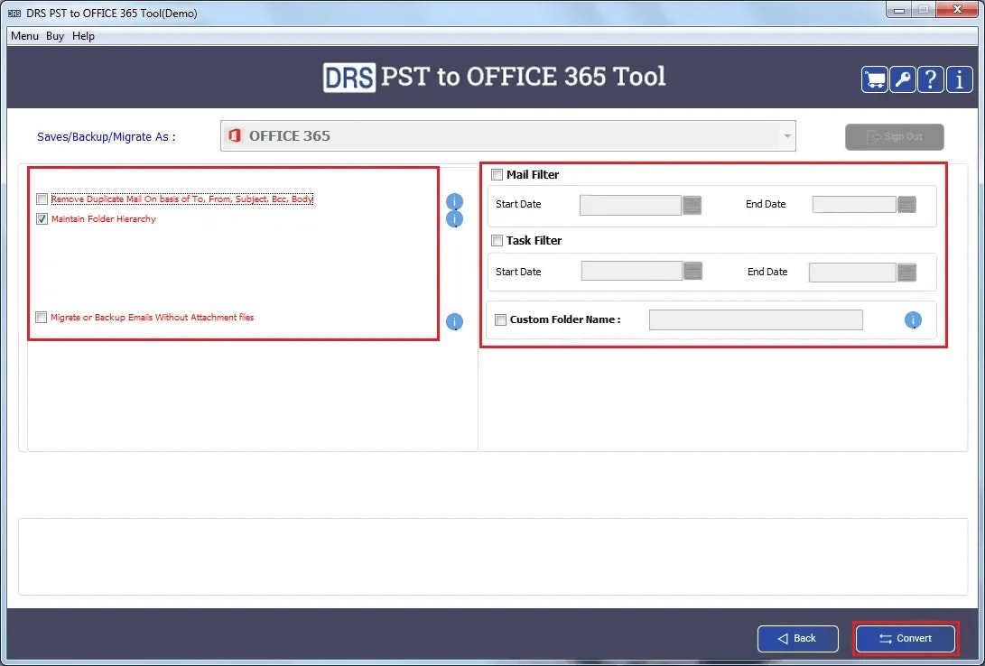Click the Convert button

906,638
